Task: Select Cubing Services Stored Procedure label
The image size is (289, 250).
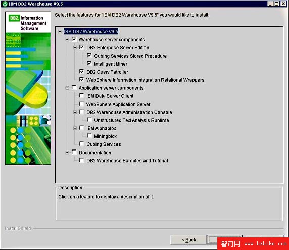Action: [x=130, y=56]
